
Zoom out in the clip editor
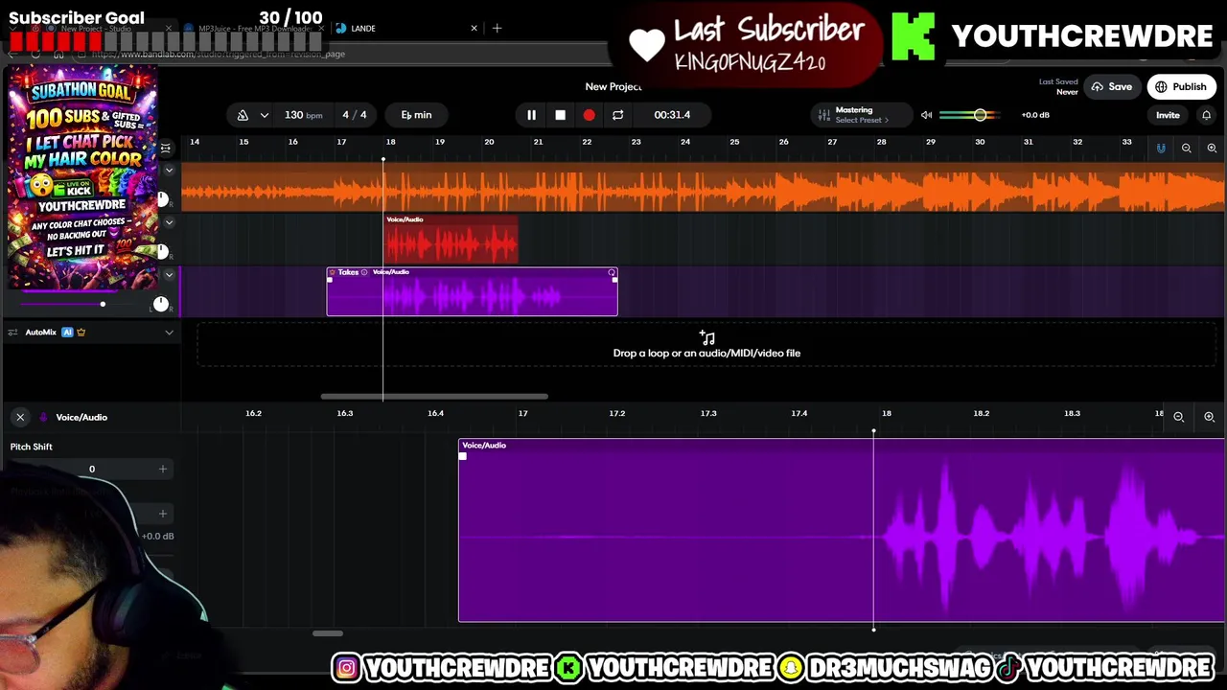[x=1179, y=417]
